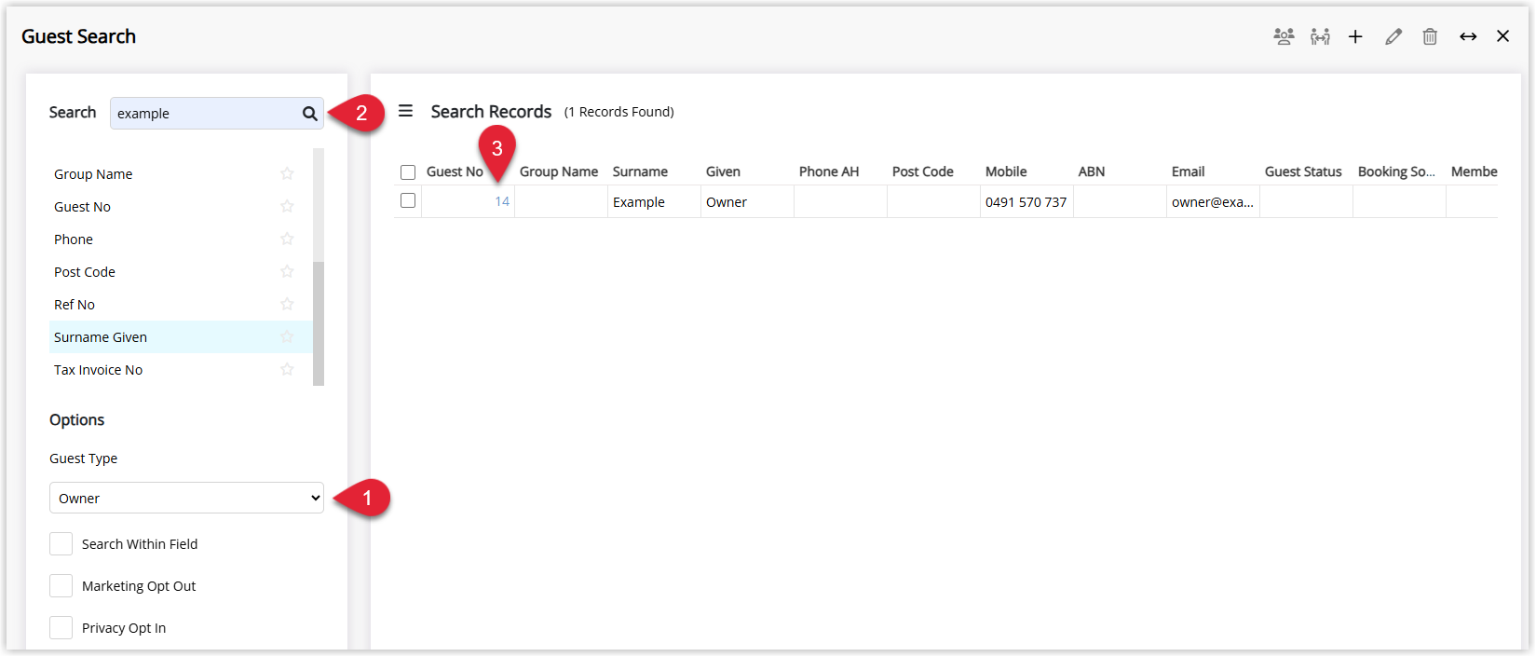Favorite the Post Code search field star
This screenshot has height=657, width=1536.
point(287,271)
